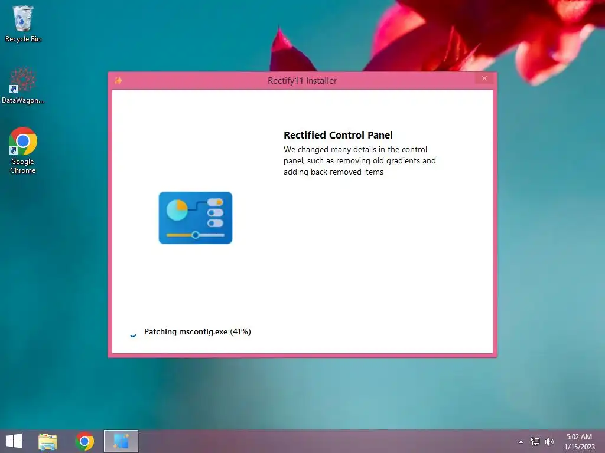The image size is (605, 453).
Task: Select the Rectify11 Installer taskbar button
Action: [121, 441]
